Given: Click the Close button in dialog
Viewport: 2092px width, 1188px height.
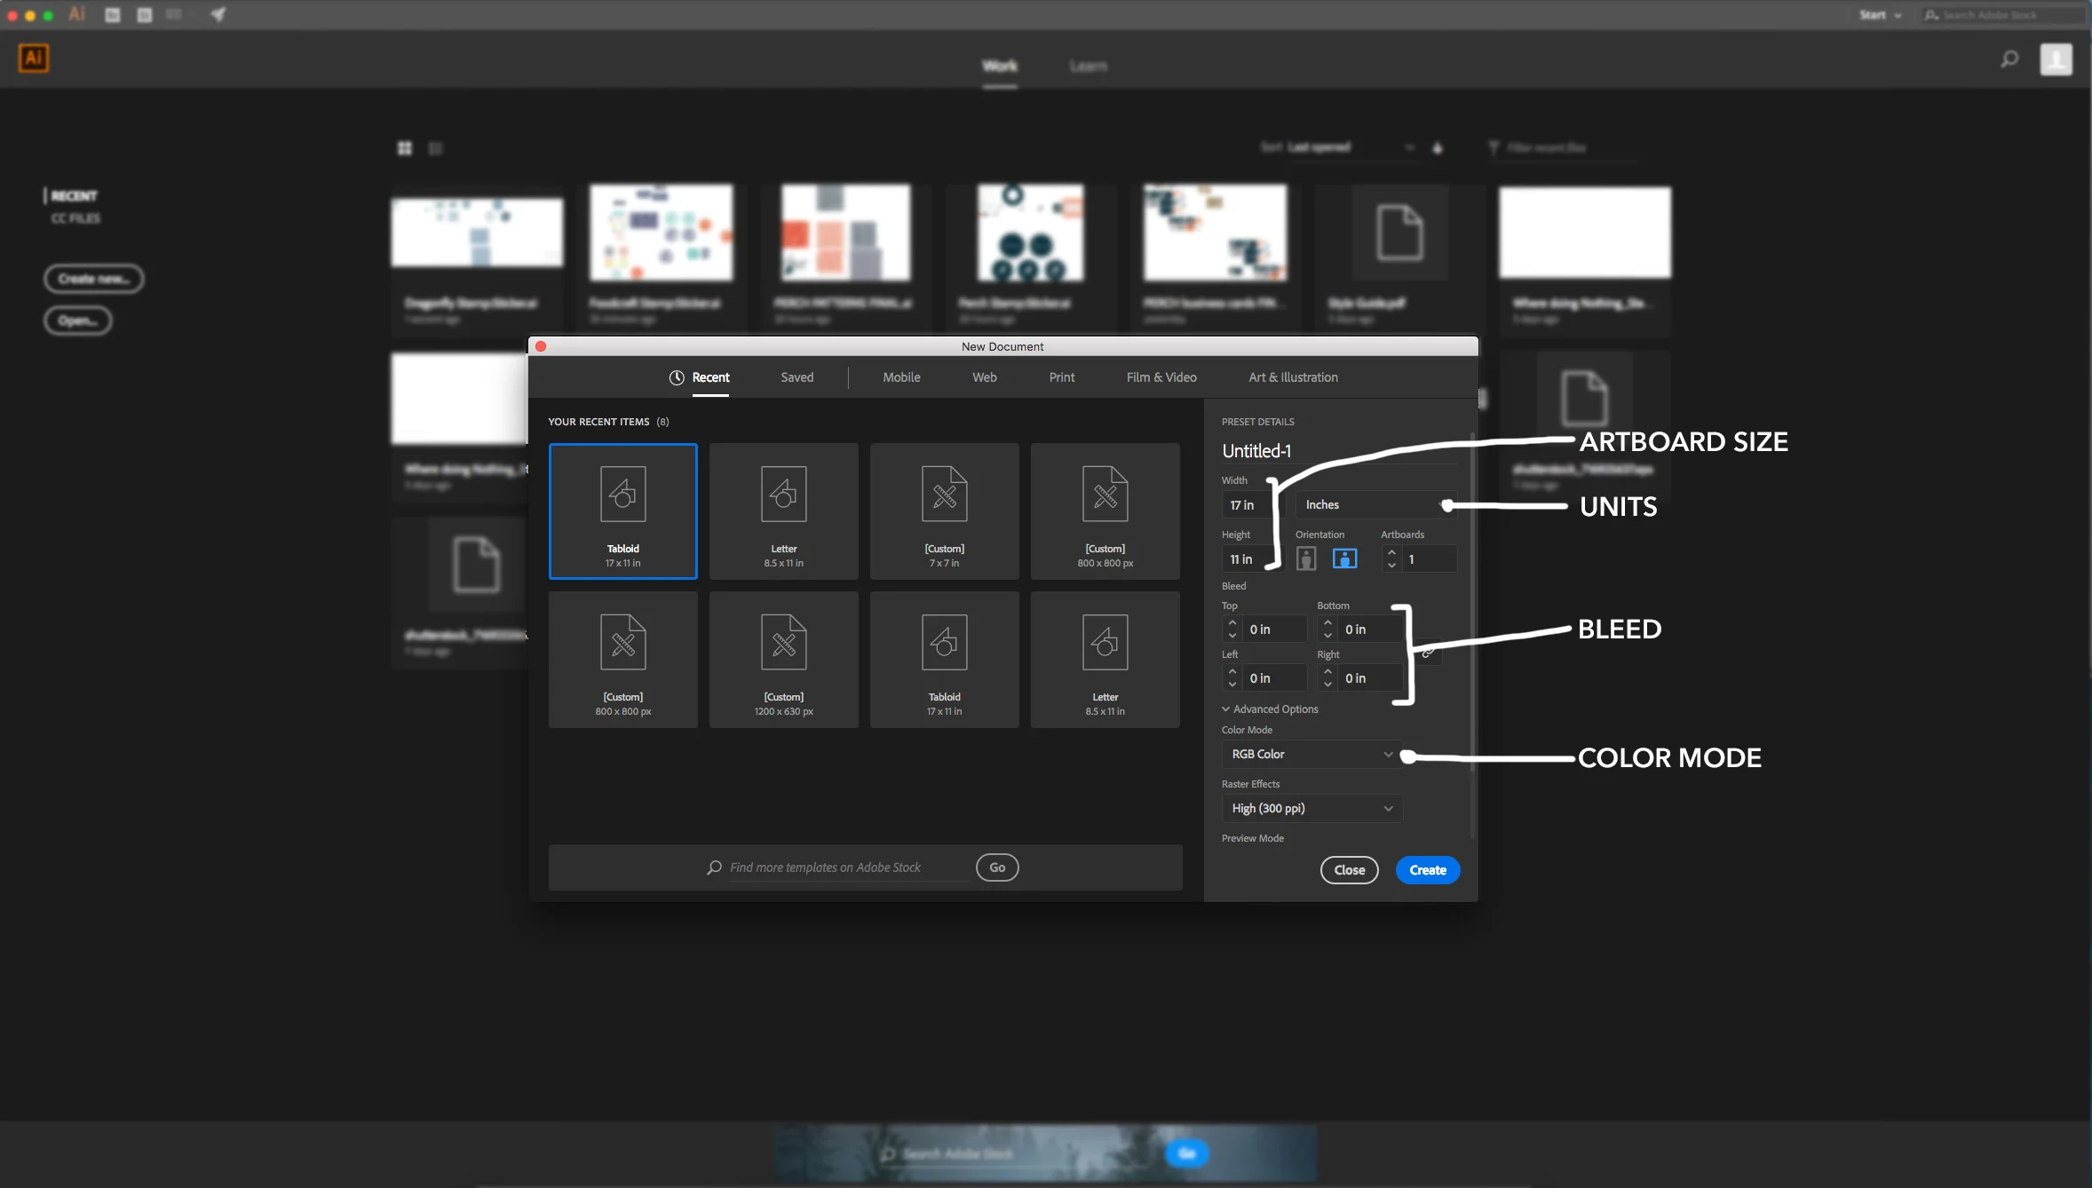Looking at the screenshot, I should click(x=1349, y=870).
